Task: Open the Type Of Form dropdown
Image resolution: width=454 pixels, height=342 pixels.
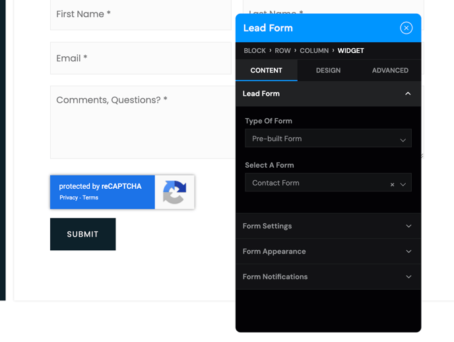Action: click(328, 139)
